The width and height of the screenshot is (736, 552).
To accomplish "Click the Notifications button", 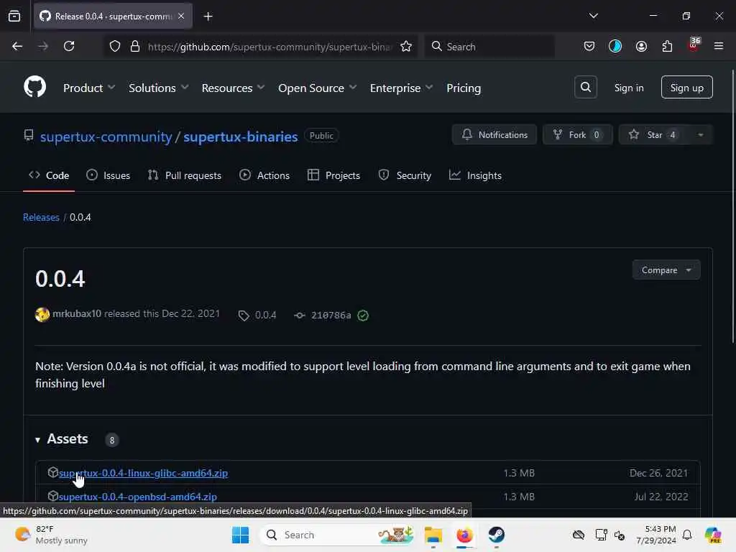I will point(494,134).
